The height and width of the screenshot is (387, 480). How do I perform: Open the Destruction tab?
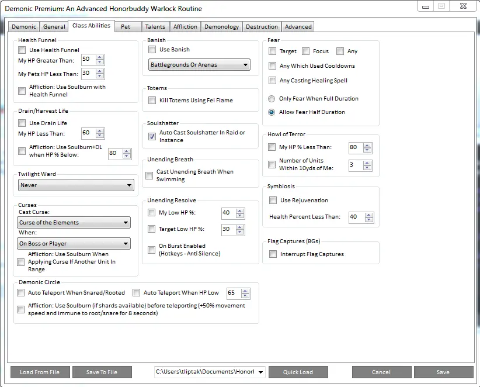point(262,27)
